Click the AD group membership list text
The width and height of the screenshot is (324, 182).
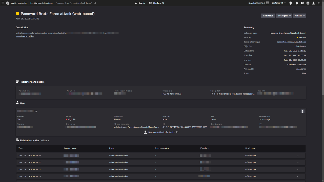pos(137,127)
